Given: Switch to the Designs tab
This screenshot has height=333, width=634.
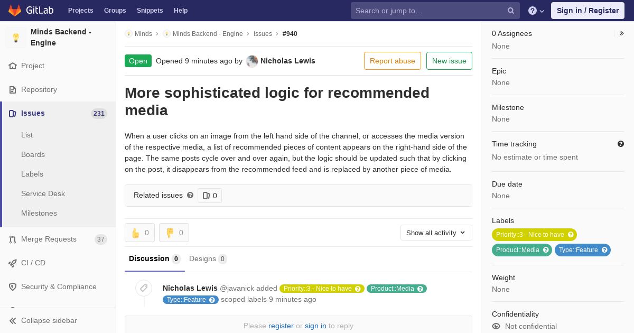Looking at the screenshot, I should 208,259.
